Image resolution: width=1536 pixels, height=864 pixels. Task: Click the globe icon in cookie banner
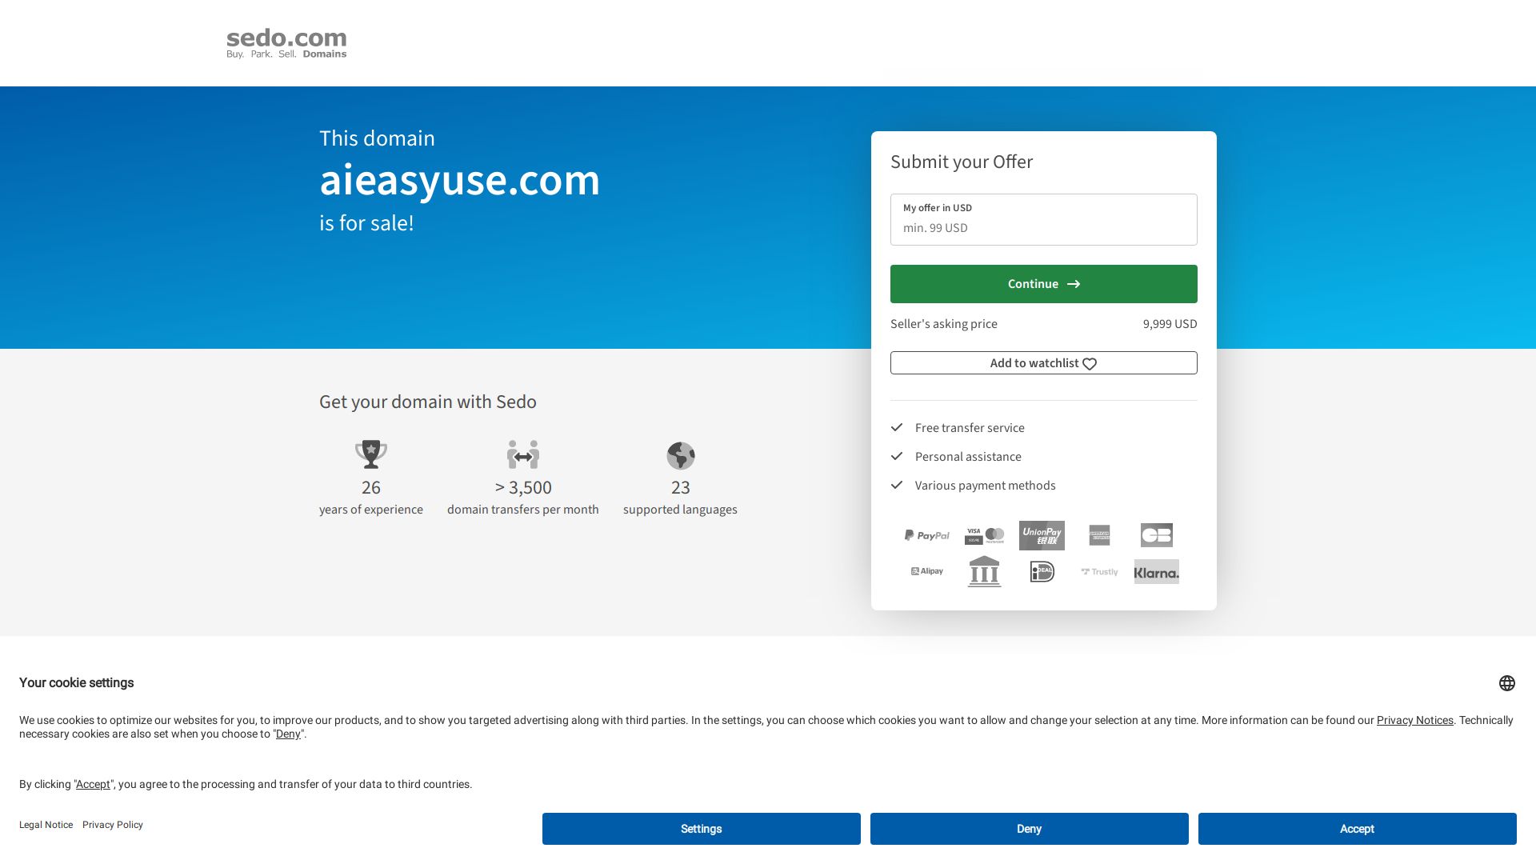[1508, 683]
